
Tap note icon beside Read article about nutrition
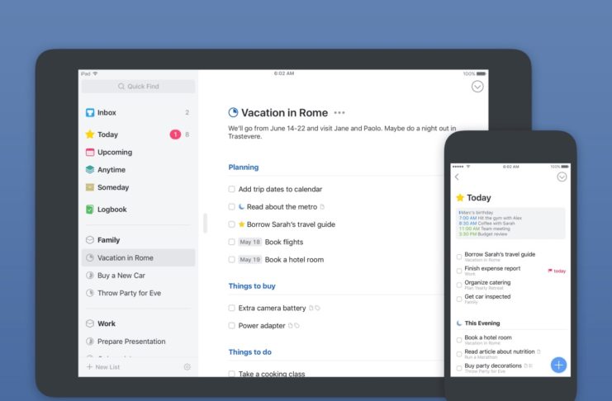[538, 351]
